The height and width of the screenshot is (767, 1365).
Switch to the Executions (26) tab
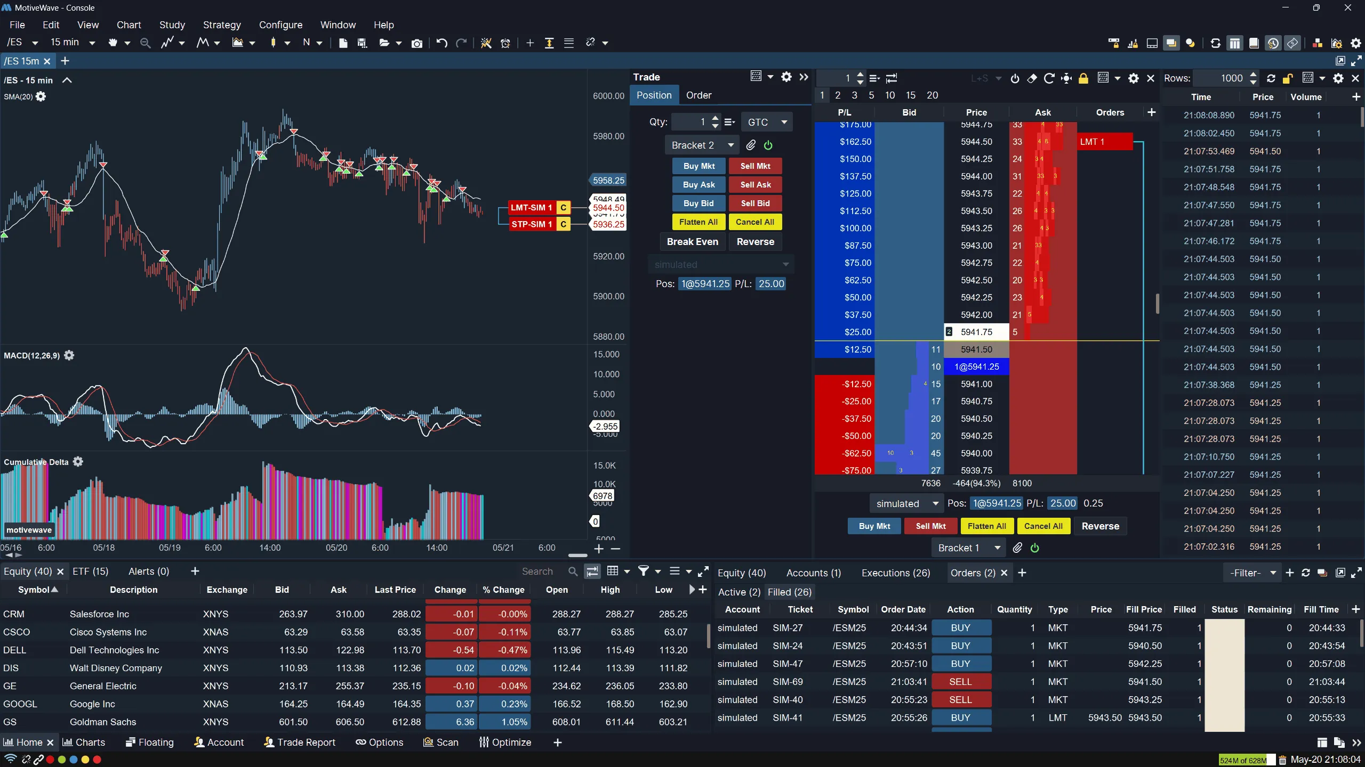(x=896, y=573)
